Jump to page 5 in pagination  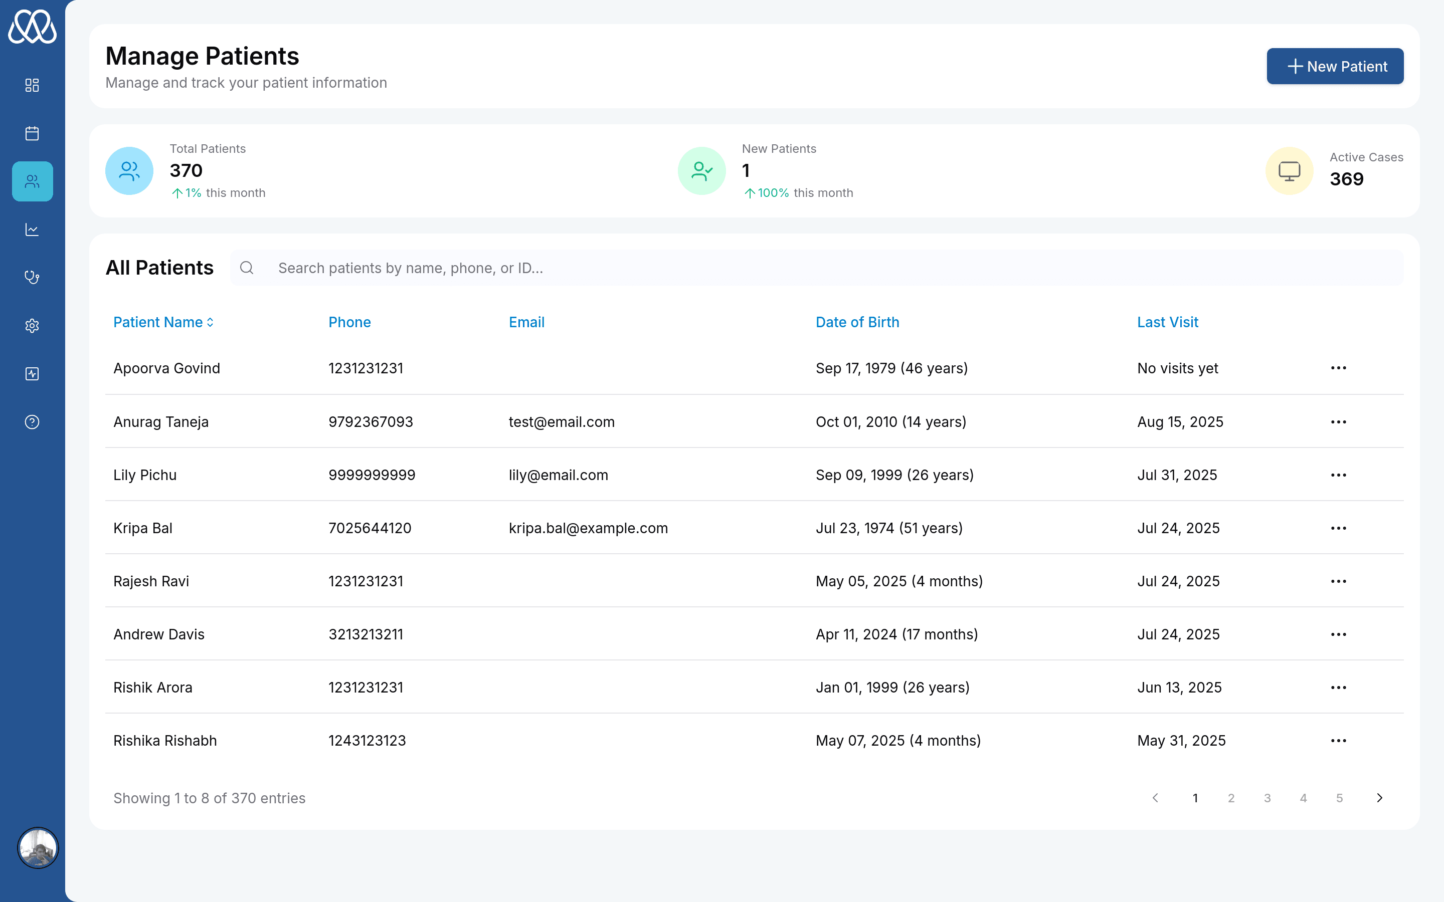1339,798
